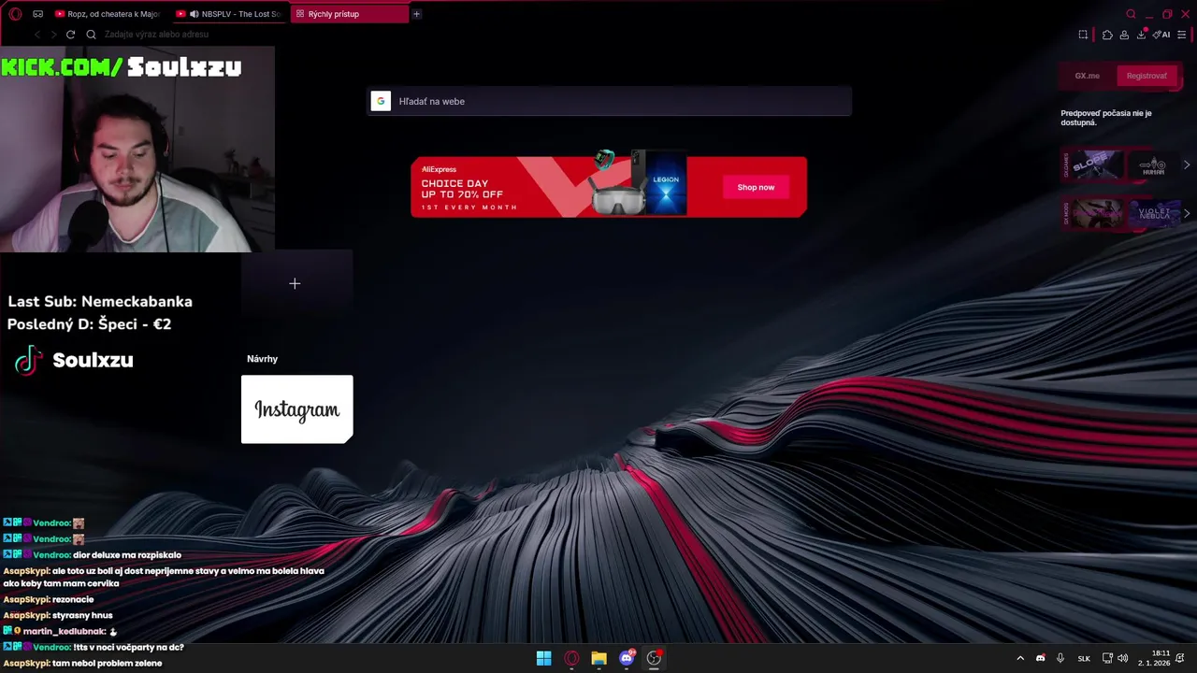This screenshot has width=1197, height=673.
Task: Click the Discord system tray icon
Action: (x=1041, y=658)
